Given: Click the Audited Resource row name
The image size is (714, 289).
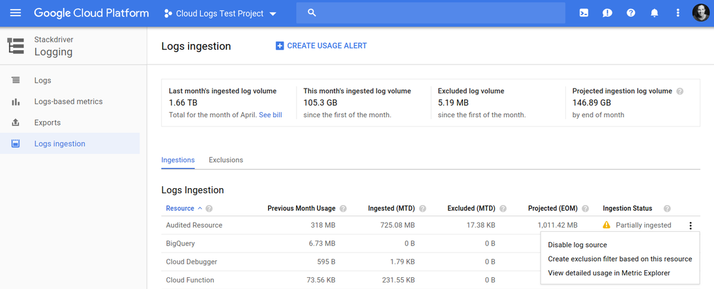Looking at the screenshot, I should pyautogui.click(x=194, y=225).
